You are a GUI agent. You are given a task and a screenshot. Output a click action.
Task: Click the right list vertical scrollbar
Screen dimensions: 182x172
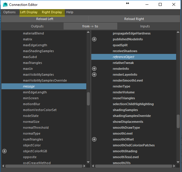(x=178, y=121)
